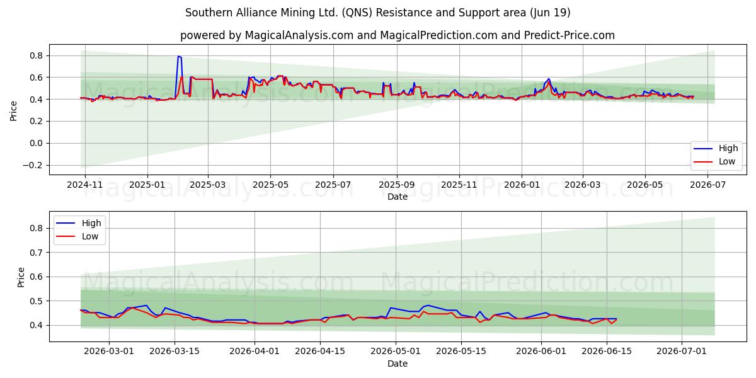This screenshot has height=378, width=756.
Task: Click 'Low' in the lower chart legend
Action: click(91, 236)
